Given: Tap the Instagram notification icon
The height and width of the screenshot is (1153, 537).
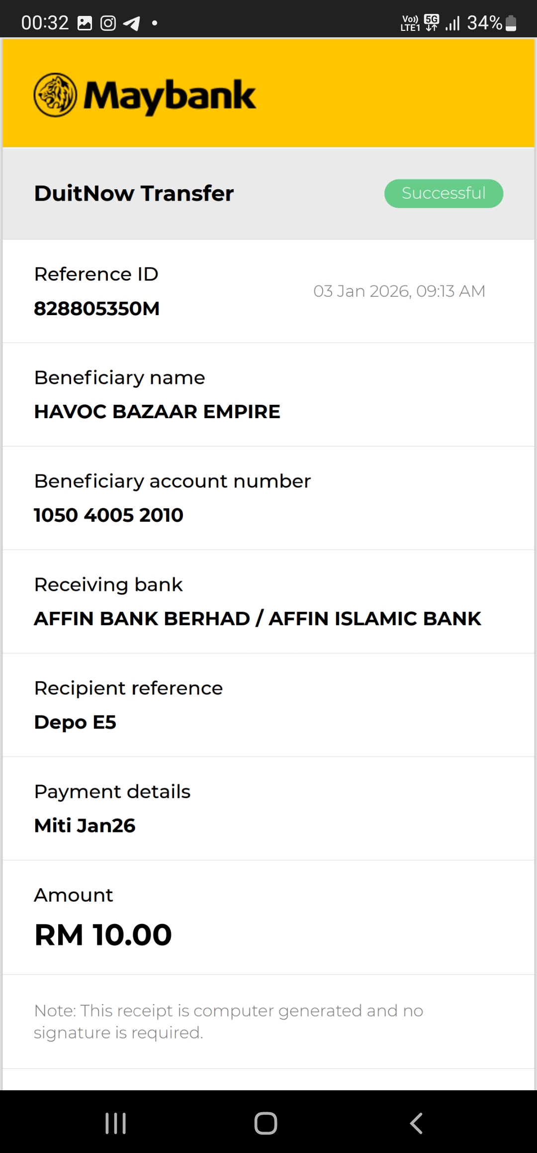Looking at the screenshot, I should [x=108, y=23].
